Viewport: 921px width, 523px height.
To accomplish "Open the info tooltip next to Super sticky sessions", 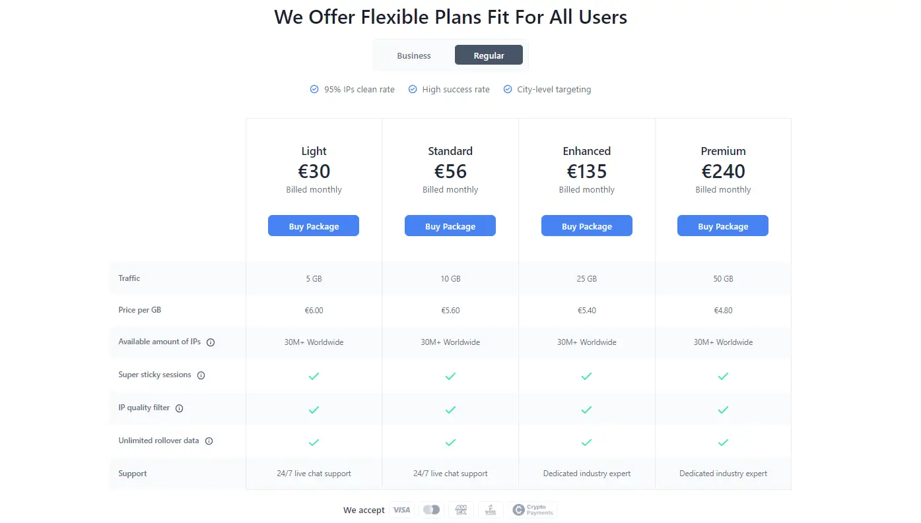I will [201, 375].
